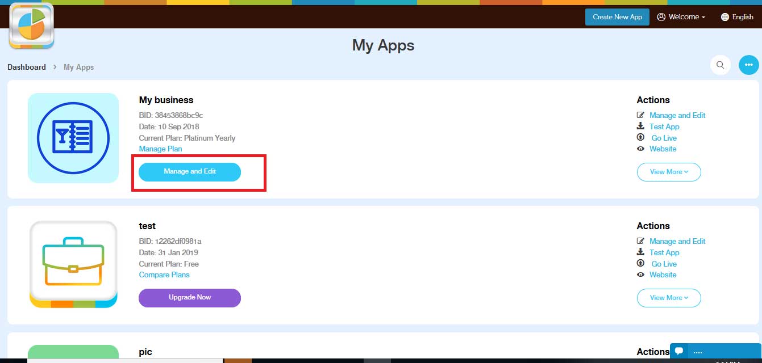The width and height of the screenshot is (762, 363).
Task: Select the My Apps breadcrumb item
Action: tap(78, 67)
